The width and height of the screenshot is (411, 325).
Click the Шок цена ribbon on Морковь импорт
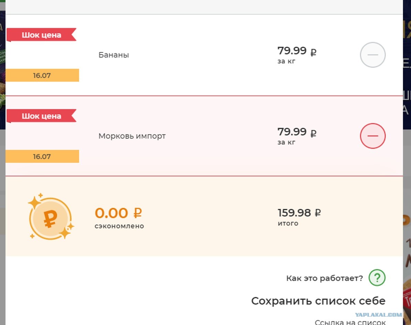[41, 116]
